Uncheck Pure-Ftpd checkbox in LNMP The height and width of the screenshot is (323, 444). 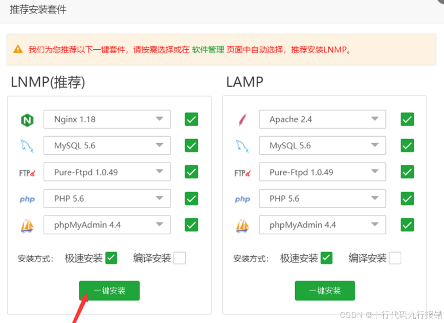click(191, 172)
